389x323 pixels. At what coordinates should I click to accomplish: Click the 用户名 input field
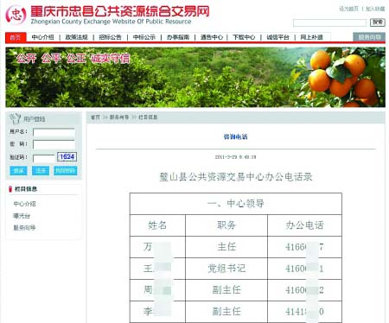(x=54, y=132)
